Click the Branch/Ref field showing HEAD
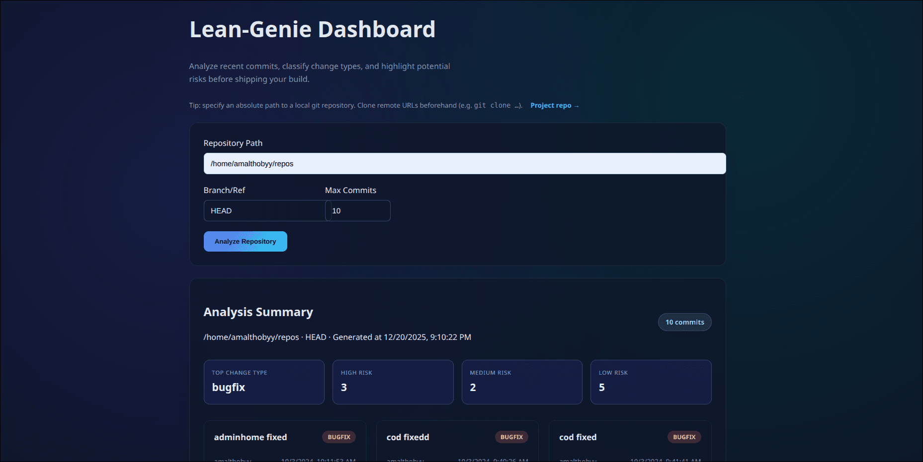The width and height of the screenshot is (923, 462). coord(264,210)
